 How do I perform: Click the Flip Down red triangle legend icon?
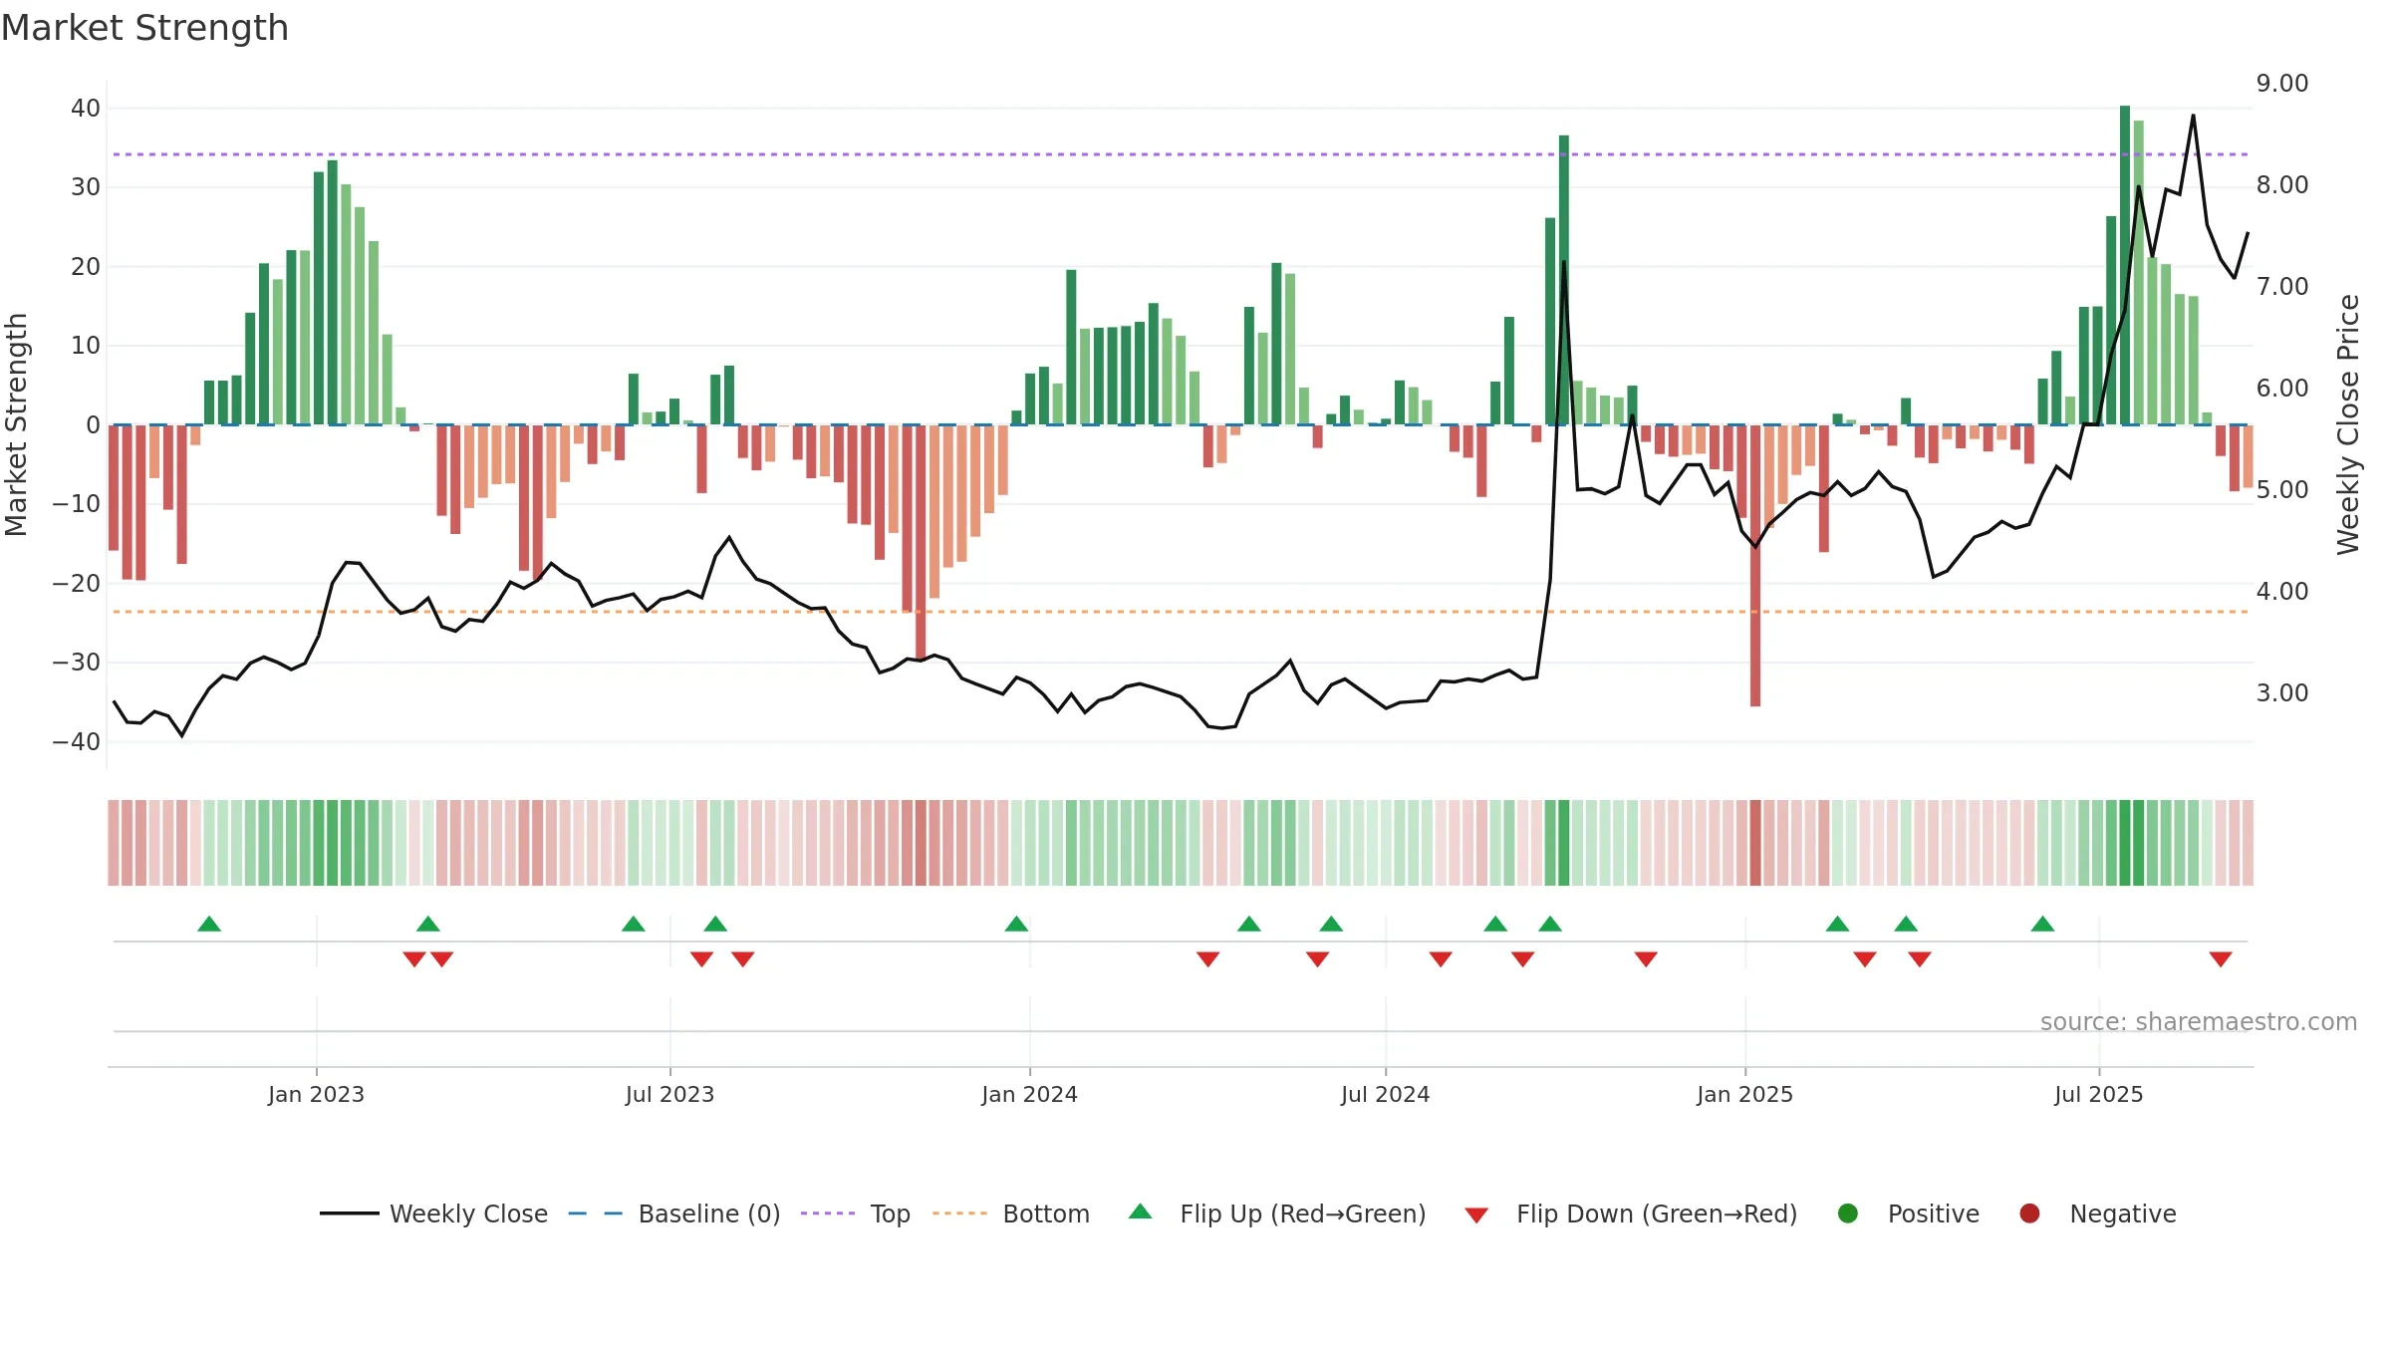tap(1476, 1215)
